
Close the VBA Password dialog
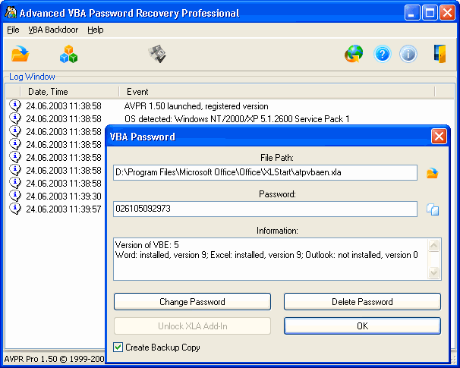point(439,137)
